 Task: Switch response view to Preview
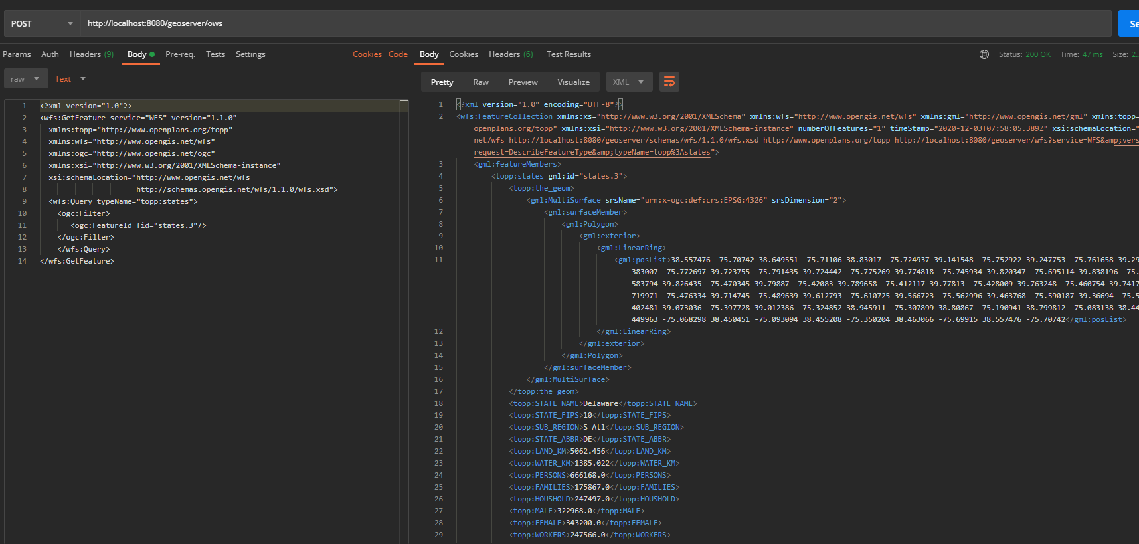click(523, 82)
